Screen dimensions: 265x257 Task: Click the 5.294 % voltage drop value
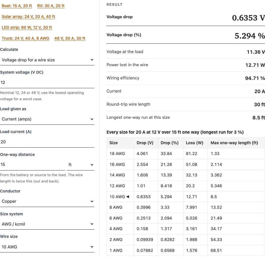click(x=250, y=36)
